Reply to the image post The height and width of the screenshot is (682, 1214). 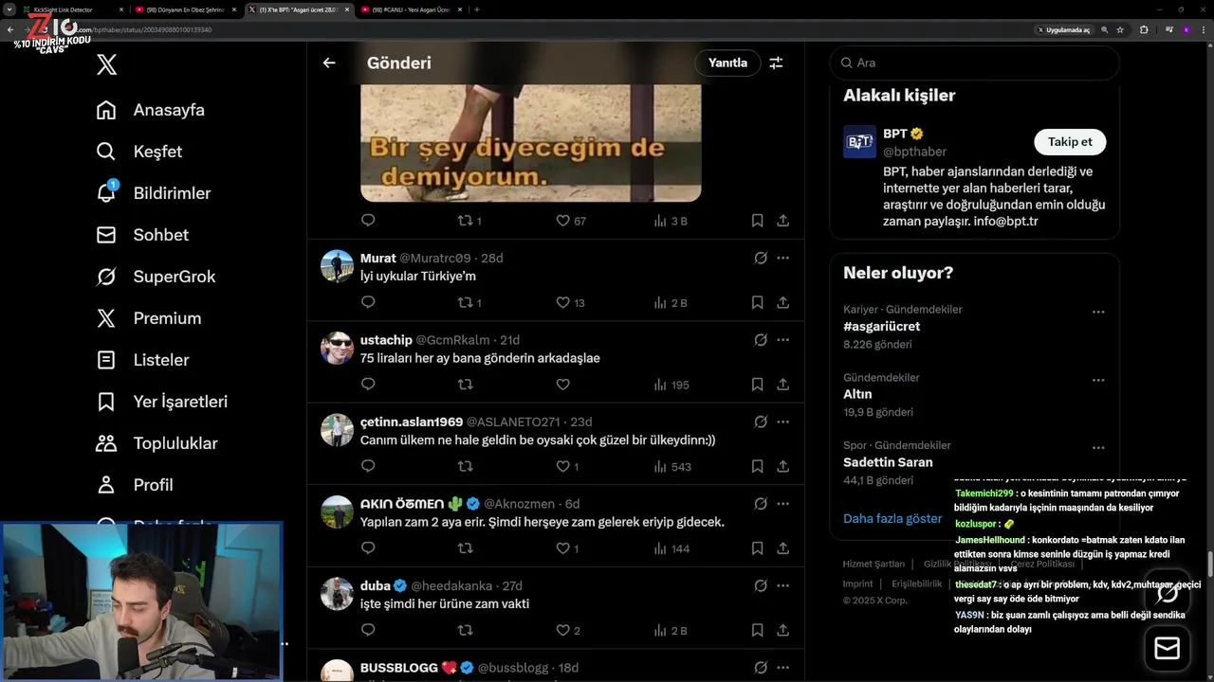(x=368, y=220)
